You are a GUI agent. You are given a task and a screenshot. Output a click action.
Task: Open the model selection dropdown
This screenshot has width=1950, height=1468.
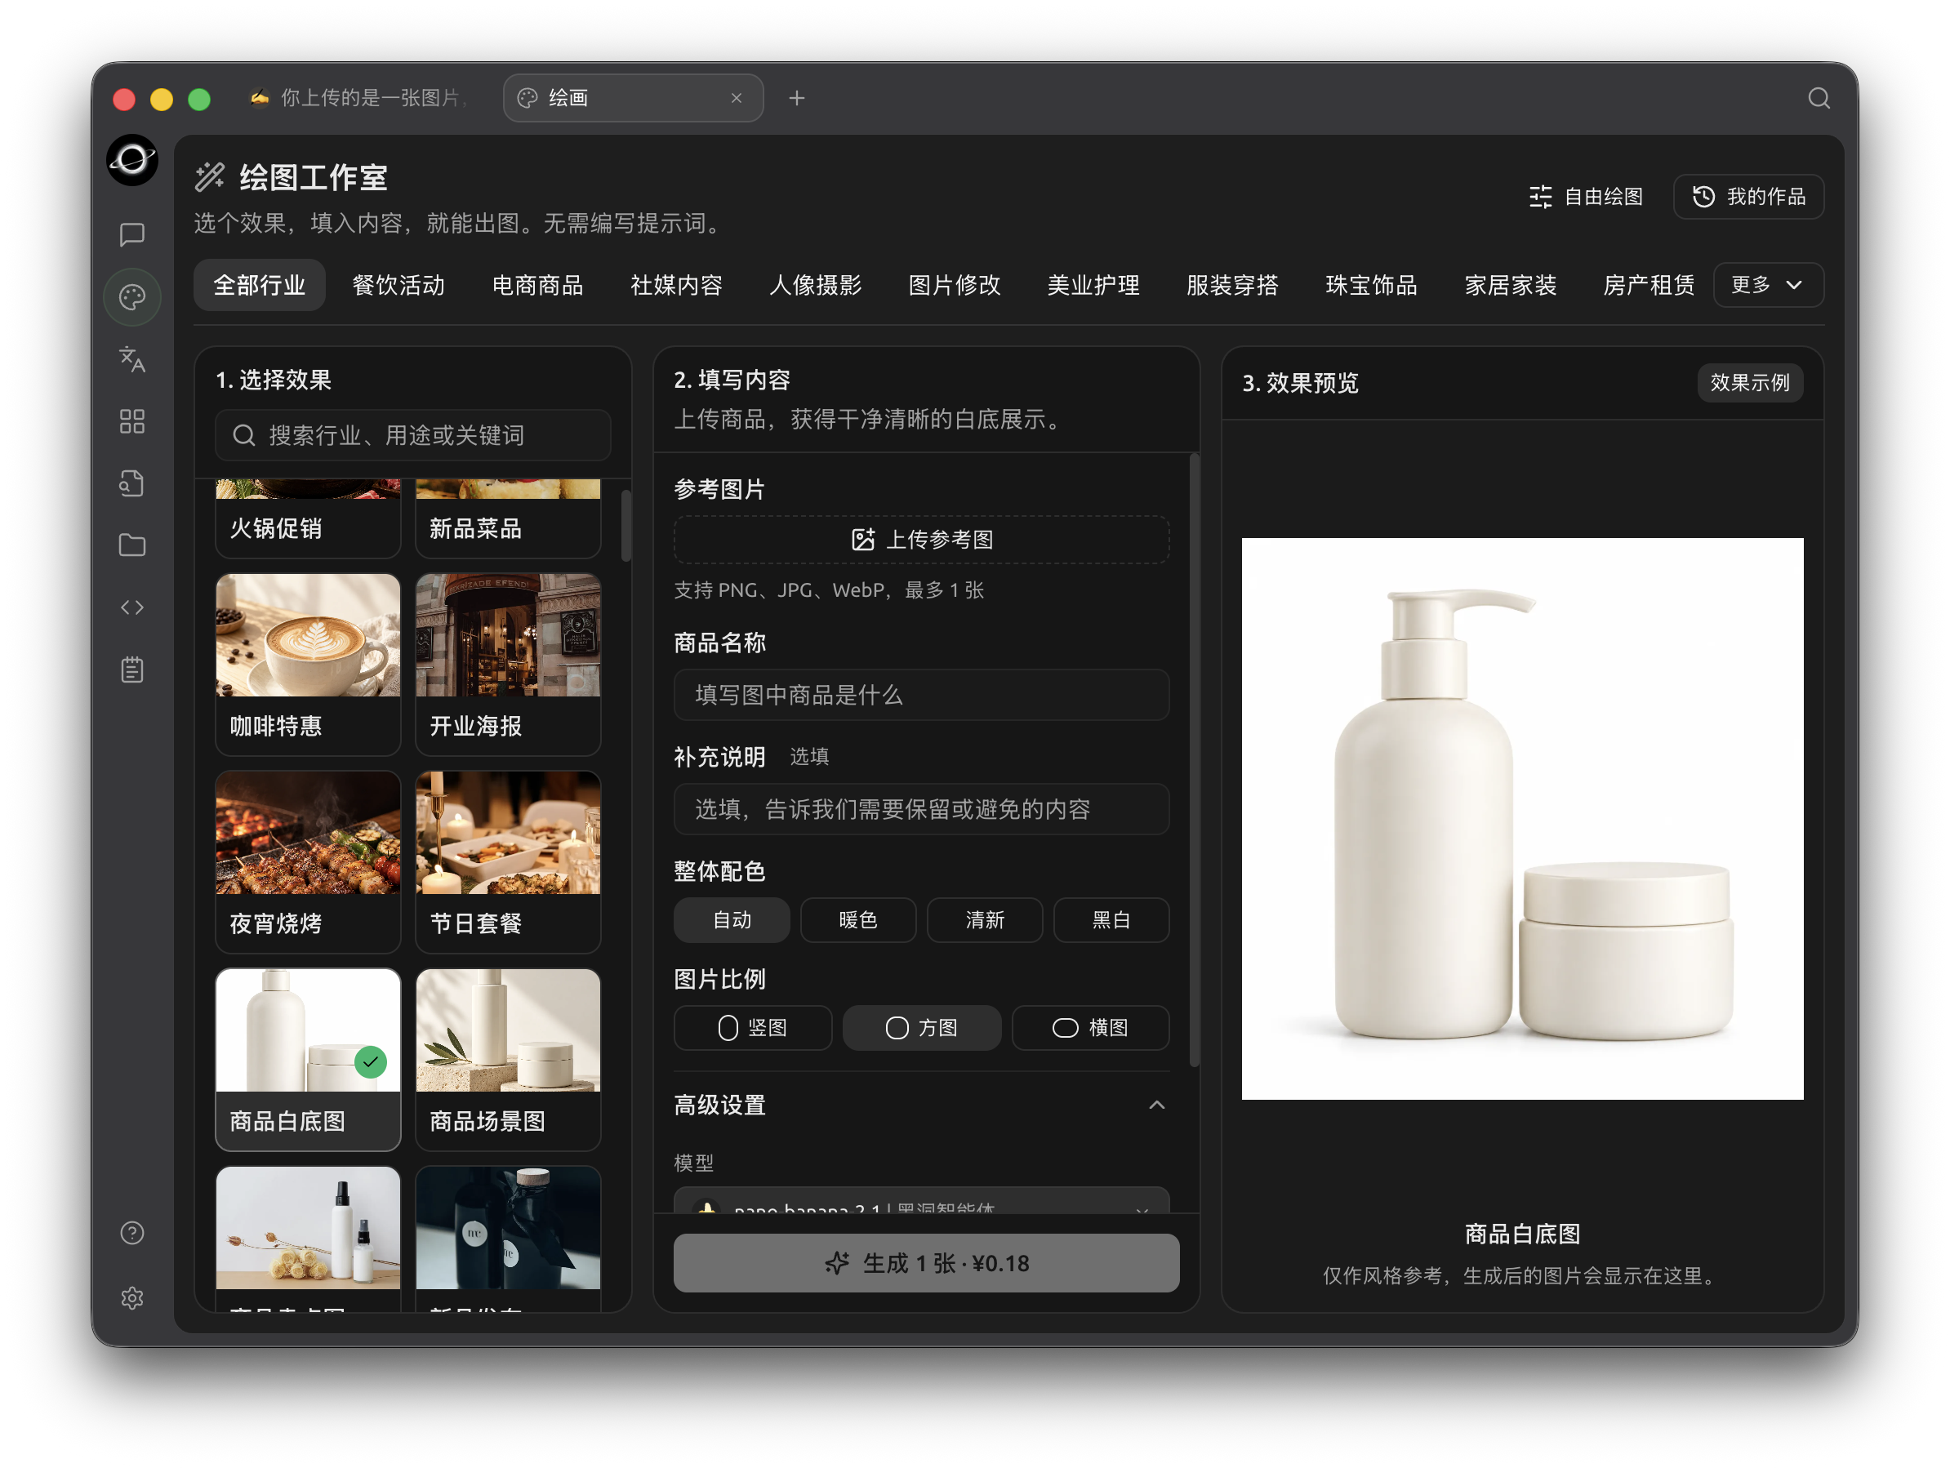(x=922, y=1201)
